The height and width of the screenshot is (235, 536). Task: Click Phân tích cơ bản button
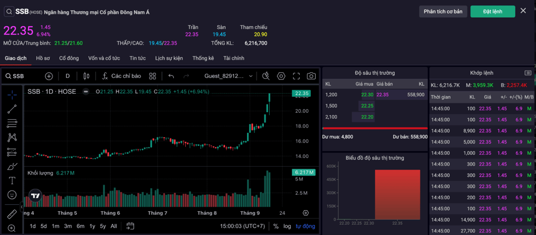[x=443, y=11]
